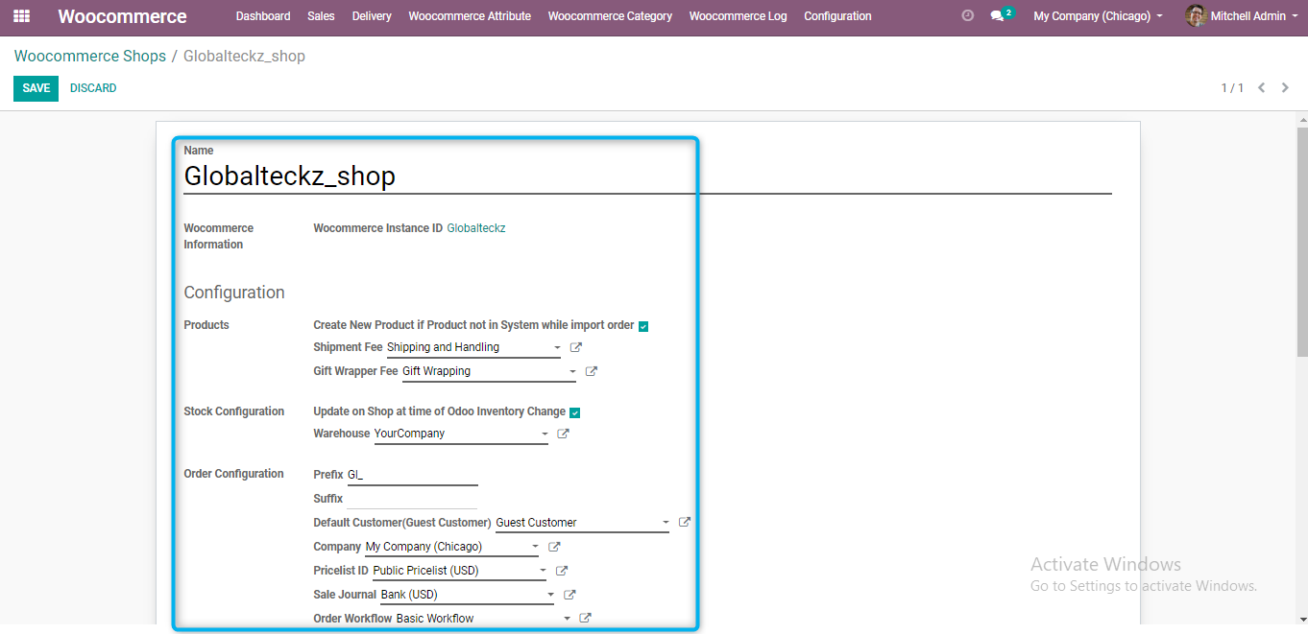Open the Woocommerce Attribute menu
1308x634 pixels.
click(x=469, y=16)
